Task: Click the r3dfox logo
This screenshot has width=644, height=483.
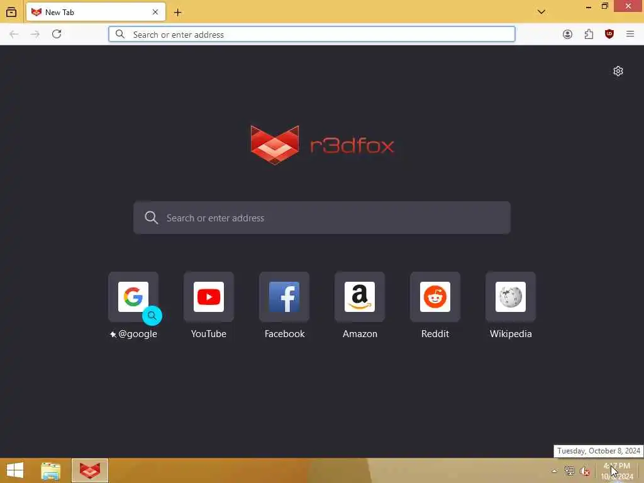Action: coord(322,145)
